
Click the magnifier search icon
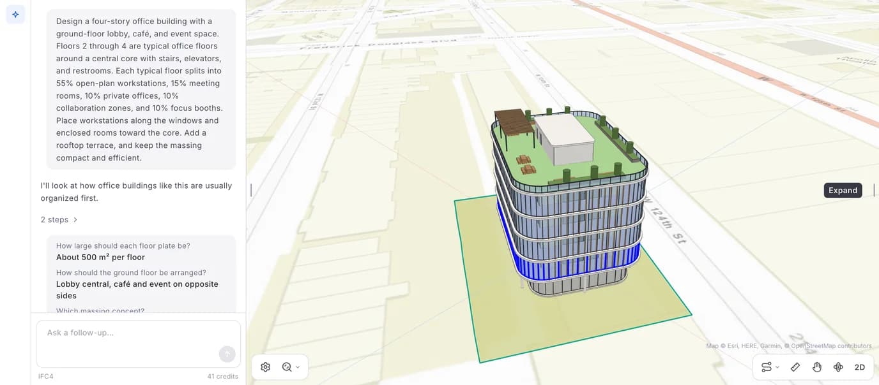[x=287, y=367]
